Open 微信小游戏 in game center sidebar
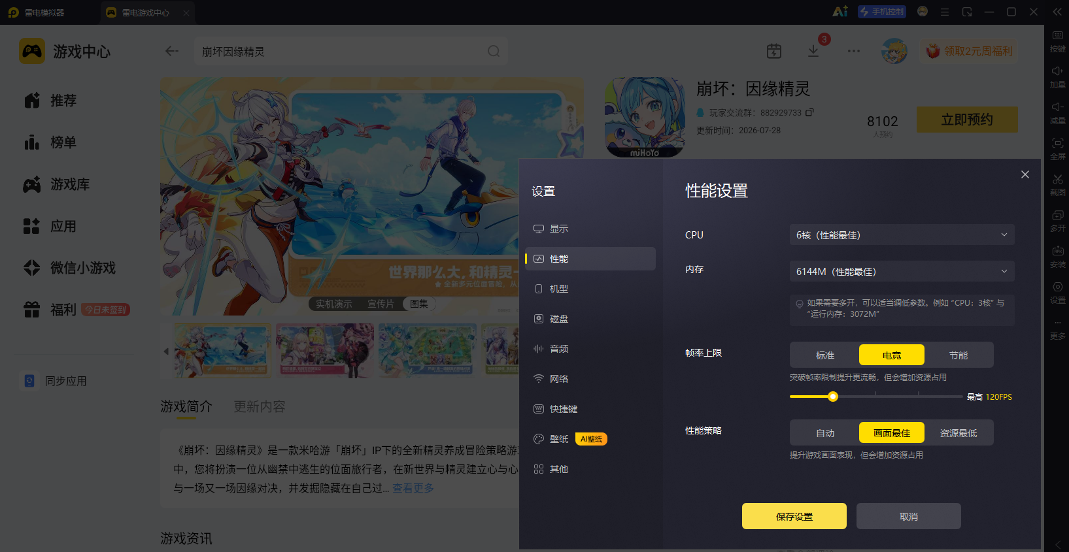The width and height of the screenshot is (1069, 552). coord(69,268)
